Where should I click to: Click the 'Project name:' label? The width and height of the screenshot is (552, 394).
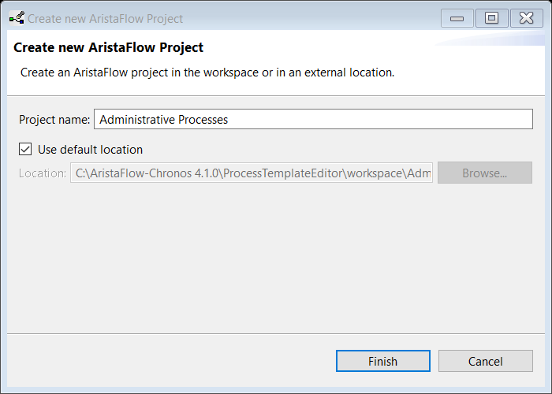tap(54, 120)
